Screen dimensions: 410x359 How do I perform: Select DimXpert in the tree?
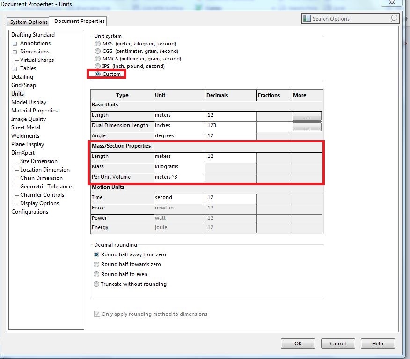23,153
